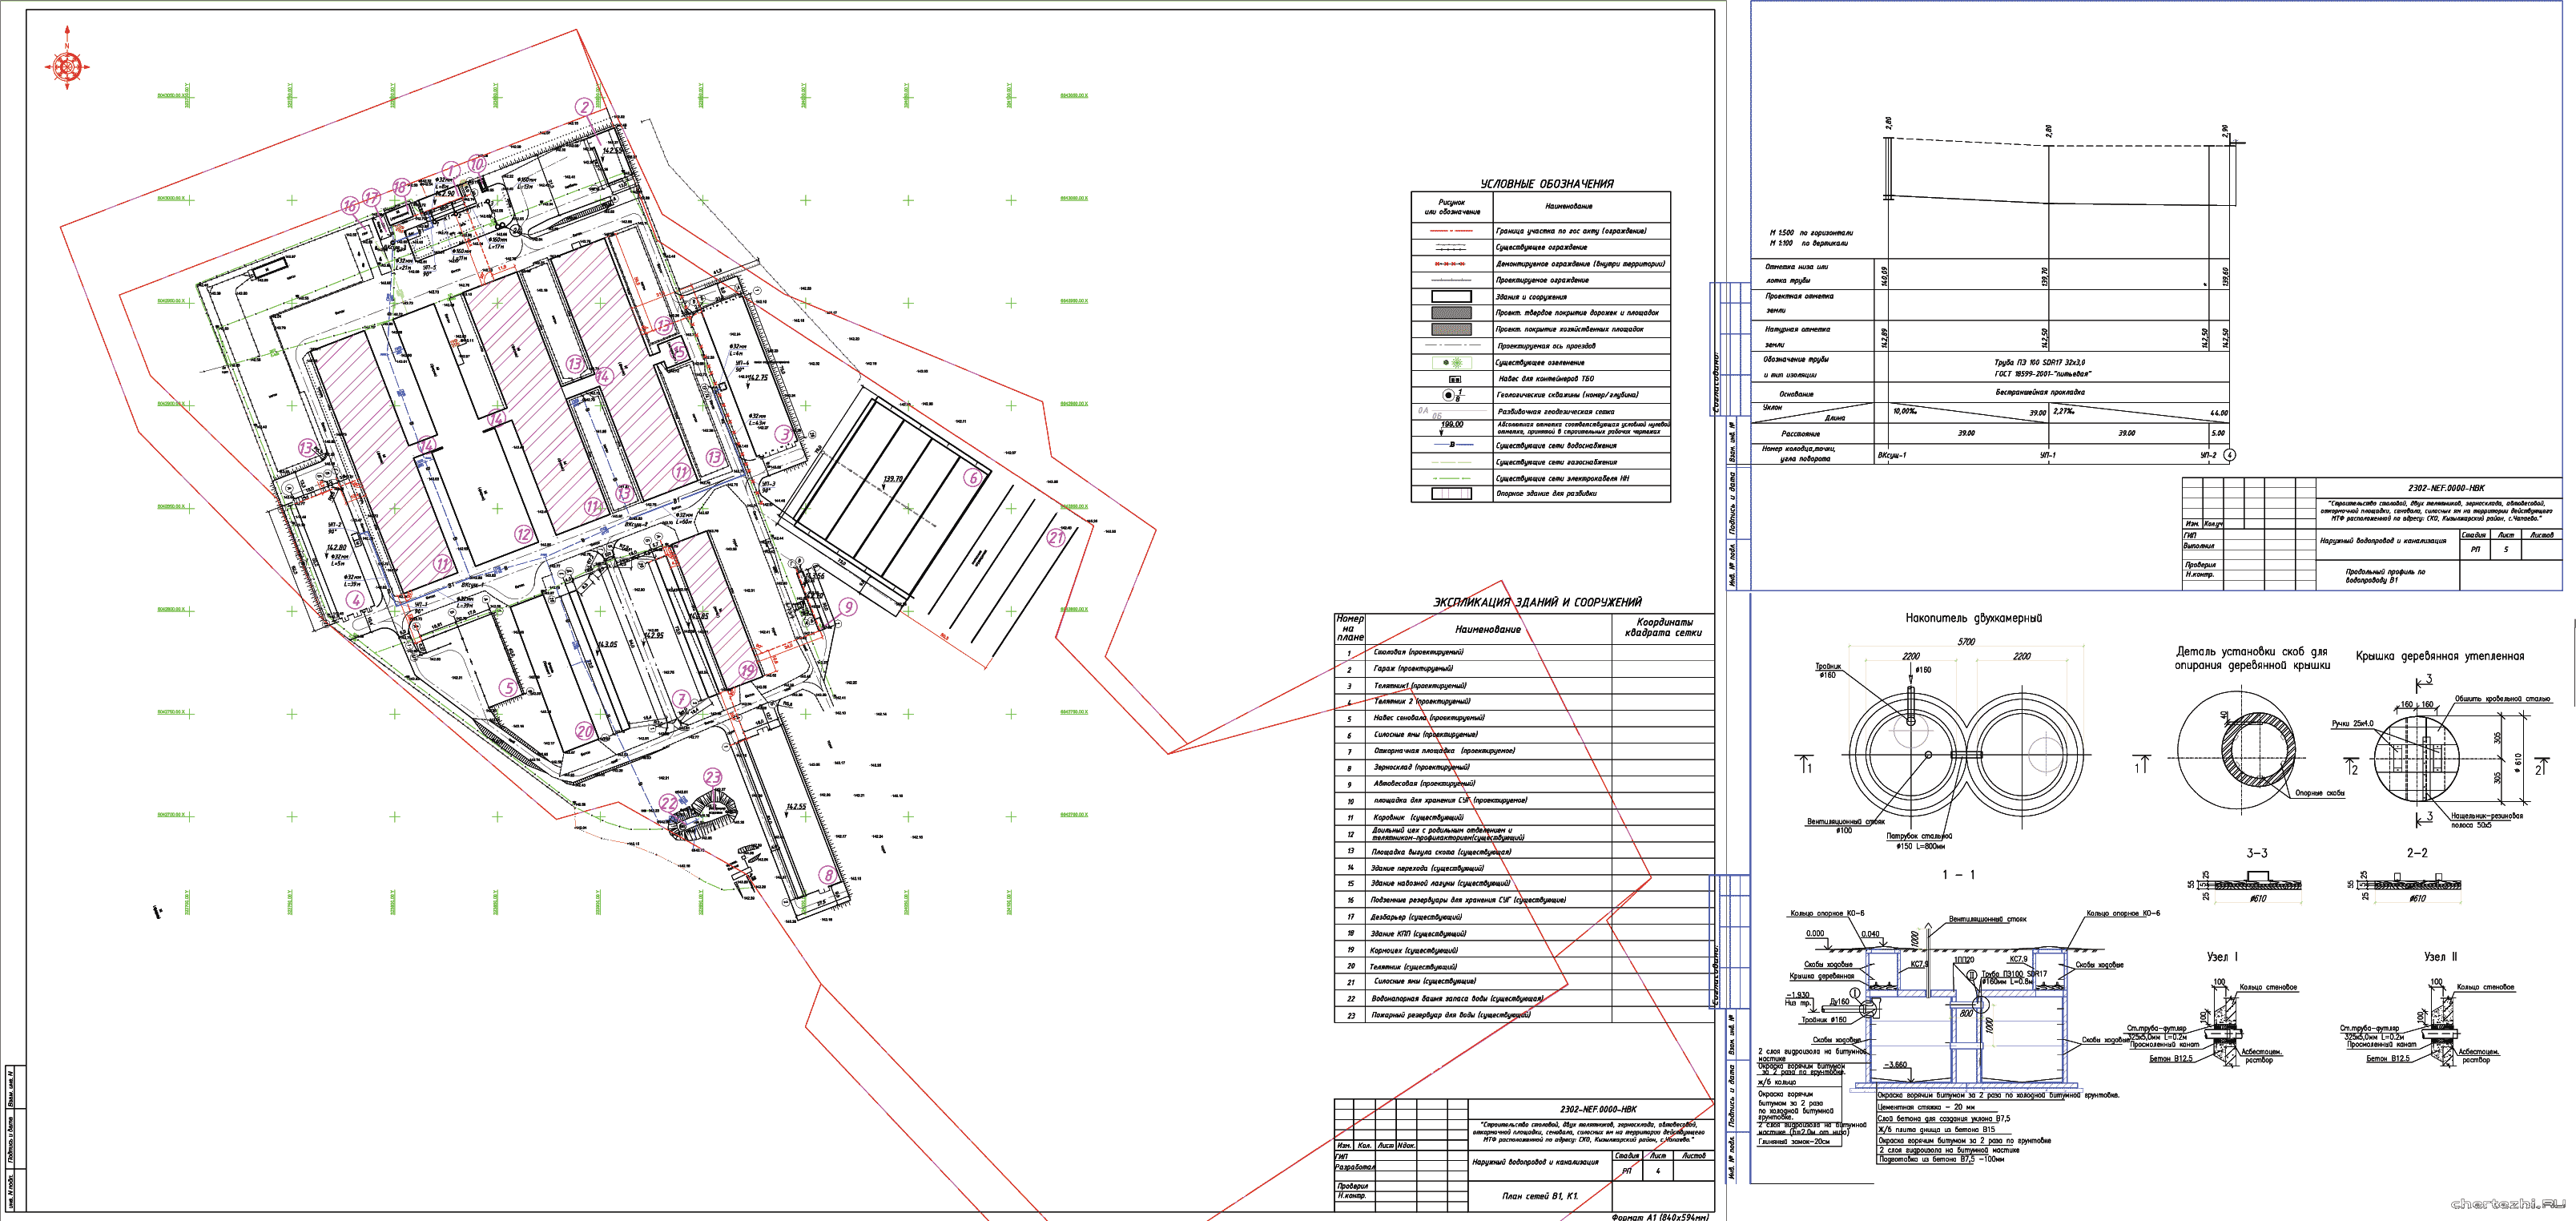Click the red-cross demolished fence legend symbol
This screenshot has width=2576, height=1221.
pyautogui.click(x=1450, y=264)
